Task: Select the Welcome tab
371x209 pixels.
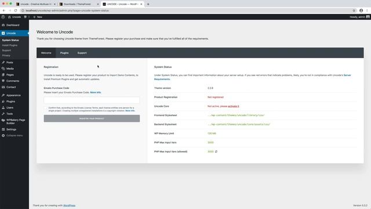Action: pos(46,53)
